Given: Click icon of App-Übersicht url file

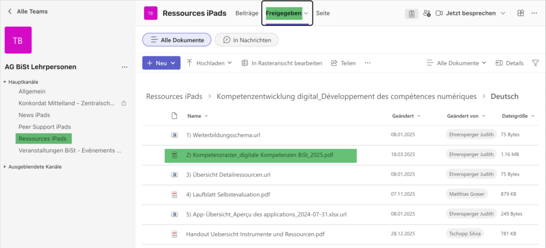Looking at the screenshot, I should [x=174, y=214].
